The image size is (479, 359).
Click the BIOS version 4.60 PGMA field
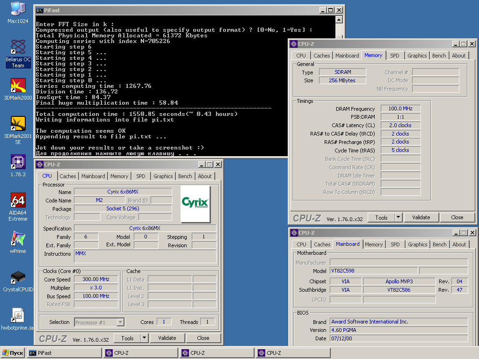[x=399, y=330]
